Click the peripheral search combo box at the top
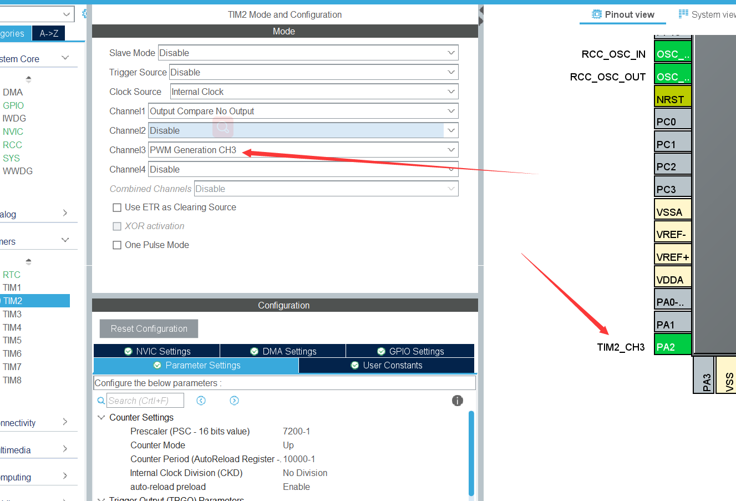736x501 pixels. pos(37,14)
